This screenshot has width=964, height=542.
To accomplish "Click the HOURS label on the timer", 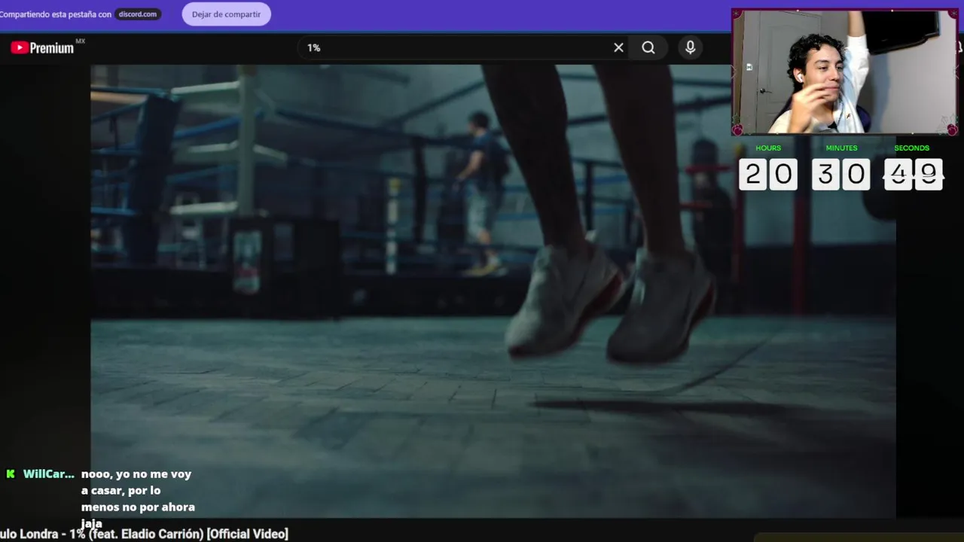I will (768, 148).
